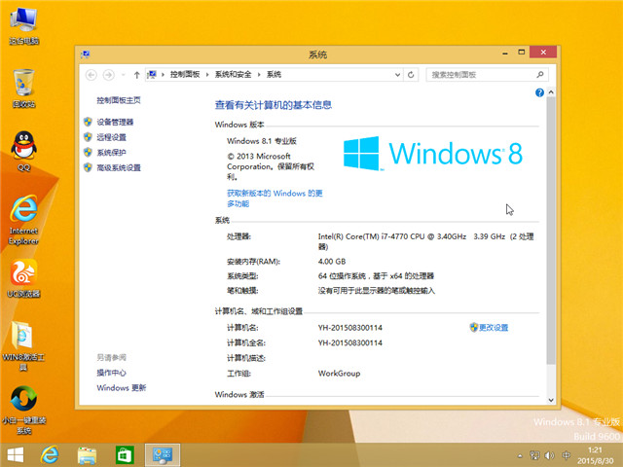The width and height of the screenshot is (623, 467).
Task: Click the search magnifier icon
Action: click(x=540, y=74)
